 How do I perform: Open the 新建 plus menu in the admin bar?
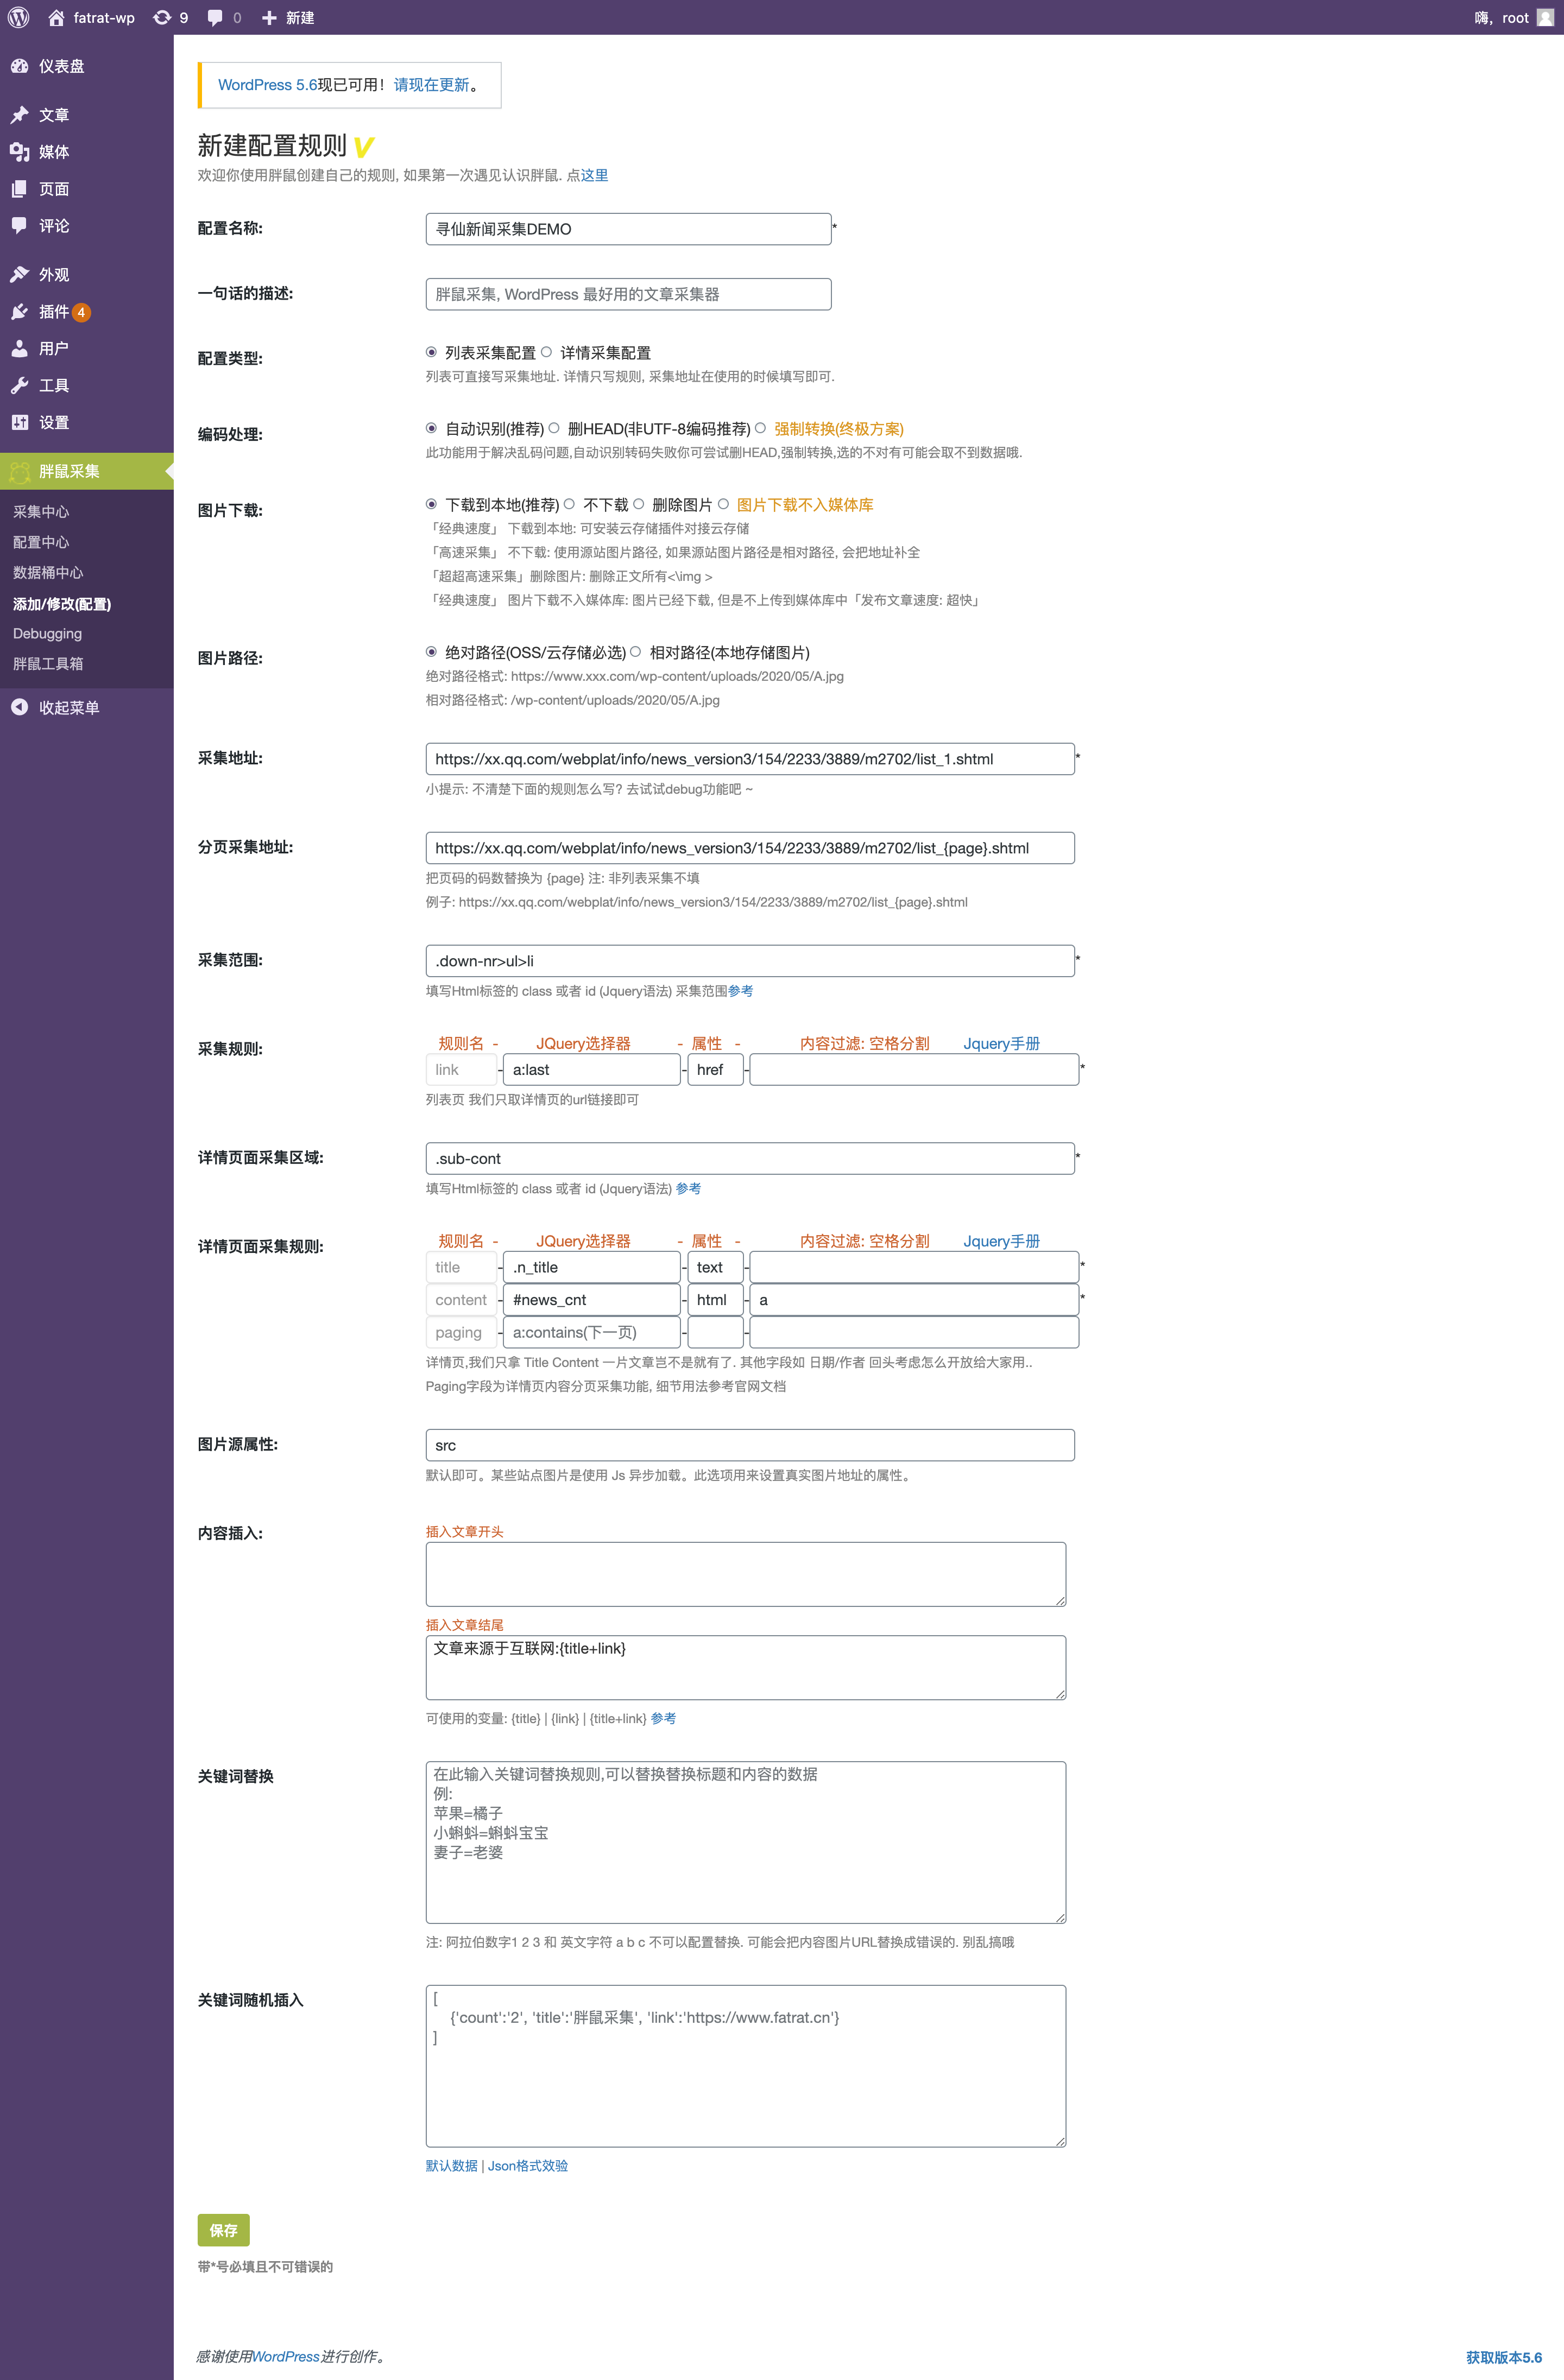(288, 17)
